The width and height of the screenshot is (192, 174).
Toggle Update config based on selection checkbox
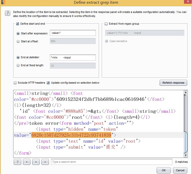(x=48, y=83)
